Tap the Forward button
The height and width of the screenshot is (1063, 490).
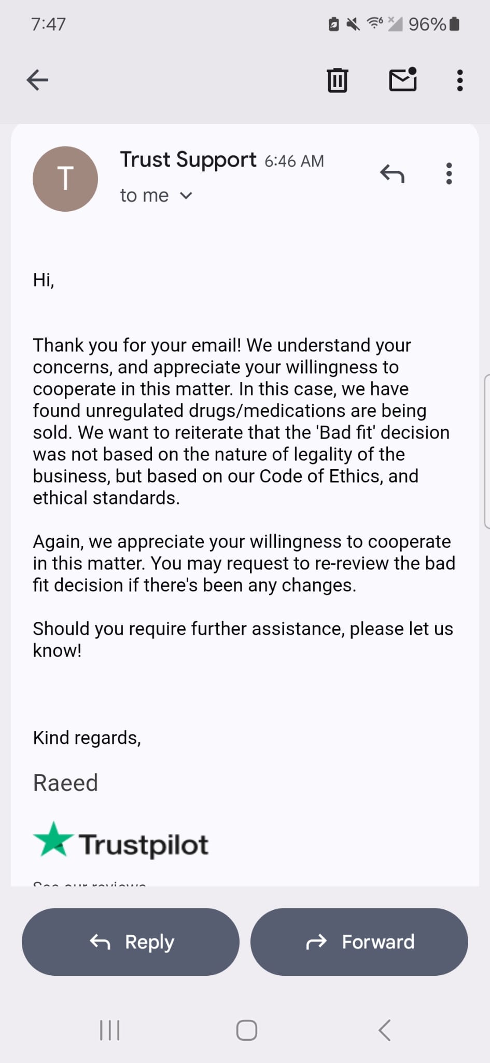coord(359,942)
